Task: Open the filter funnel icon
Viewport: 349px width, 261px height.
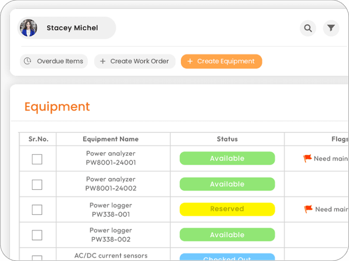Action: [331, 28]
